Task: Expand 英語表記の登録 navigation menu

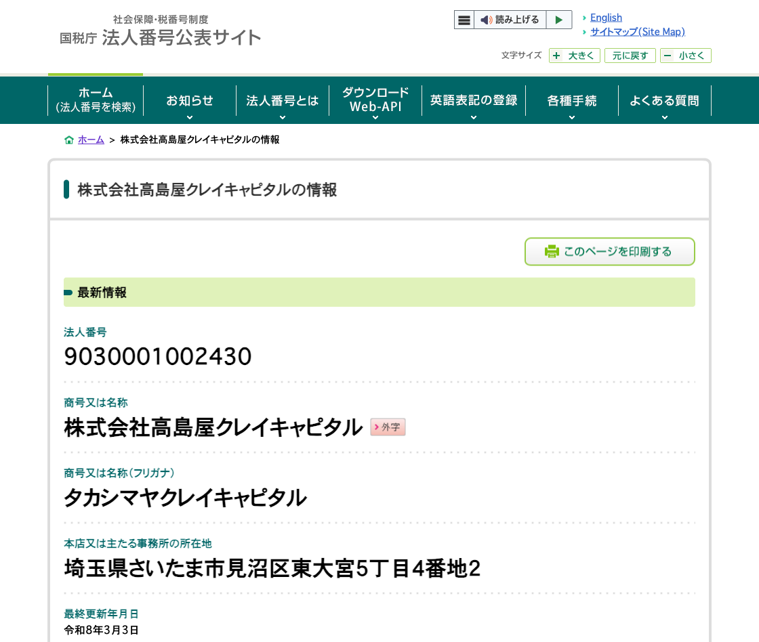Action: 474,101
